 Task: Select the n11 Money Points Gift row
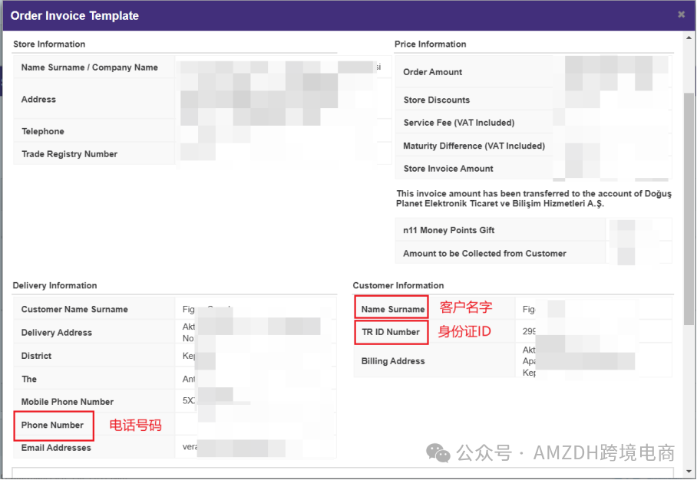(448, 231)
